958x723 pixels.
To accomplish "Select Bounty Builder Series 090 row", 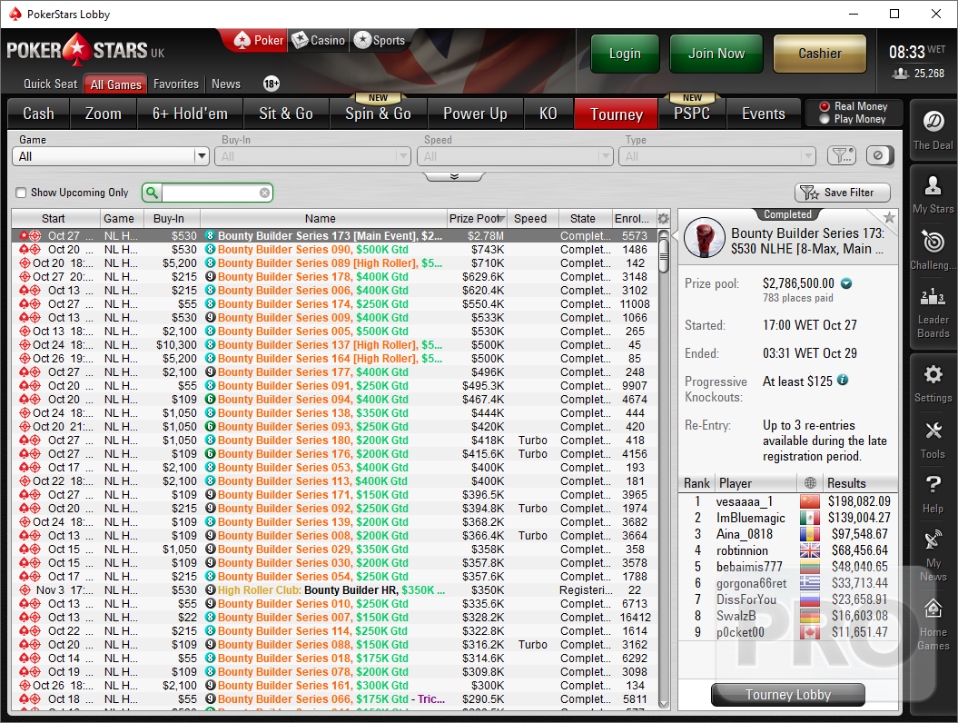I will (x=334, y=250).
